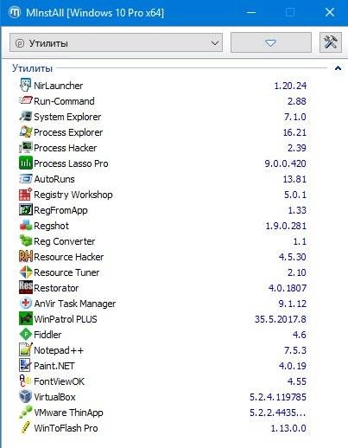Click the Restorator icon
This screenshot has width=348, height=448.
pos(26,288)
